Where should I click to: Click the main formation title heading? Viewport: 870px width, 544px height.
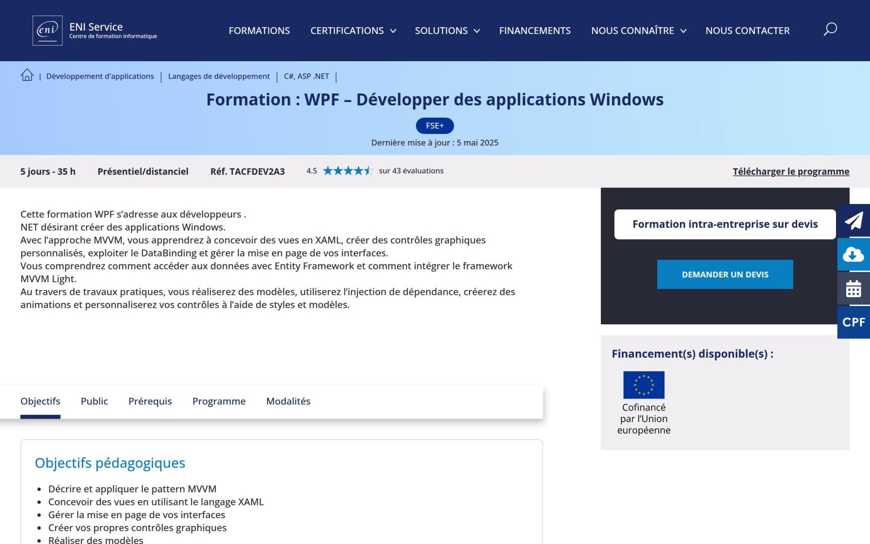coord(435,99)
